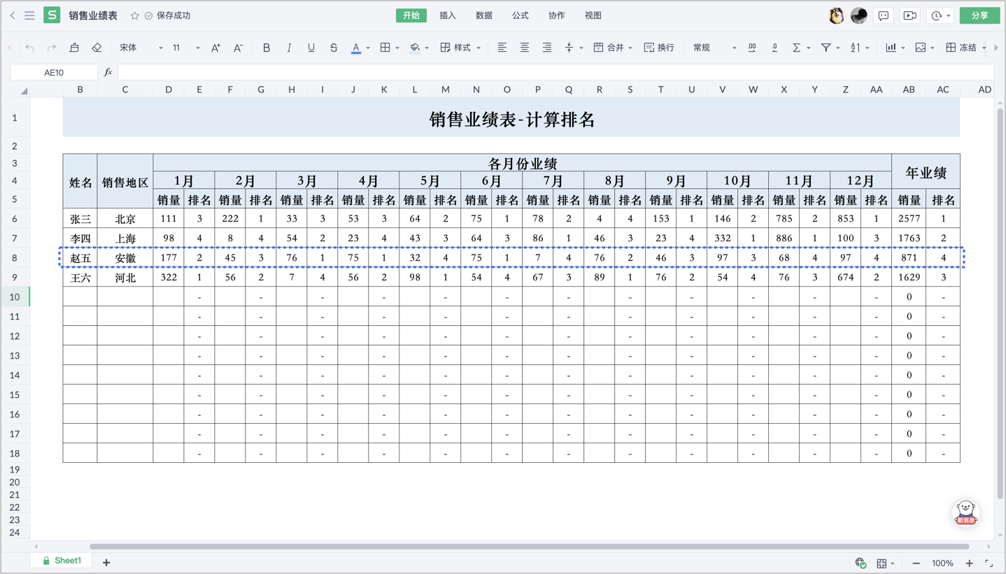Toggle underline formatting
This screenshot has width=1006, height=574.
[311, 48]
